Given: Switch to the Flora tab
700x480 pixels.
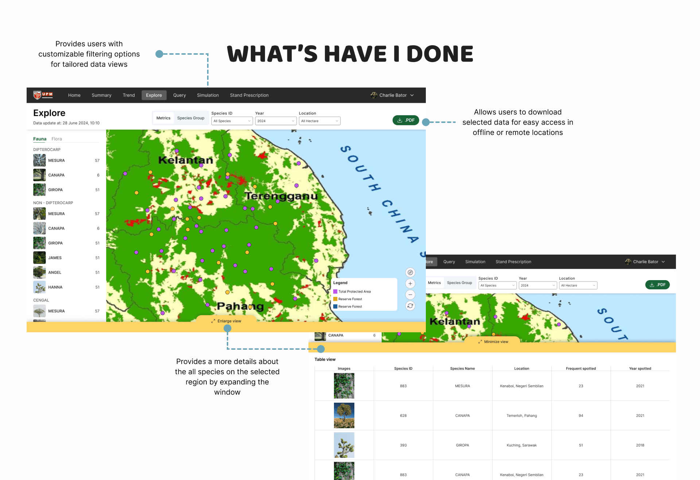Looking at the screenshot, I should [x=57, y=139].
